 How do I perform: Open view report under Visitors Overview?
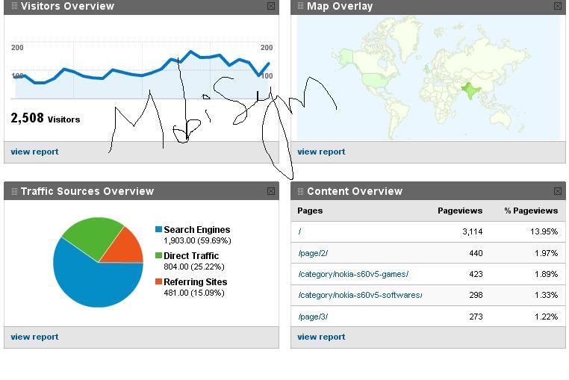[x=34, y=152]
